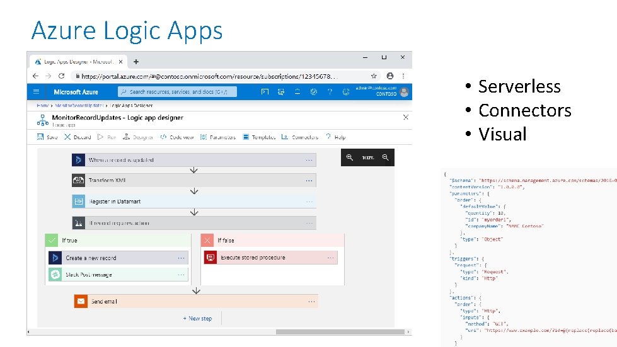Open ellipsis menu on Create a new record
Screen dimensions: 617x347
[181, 258]
